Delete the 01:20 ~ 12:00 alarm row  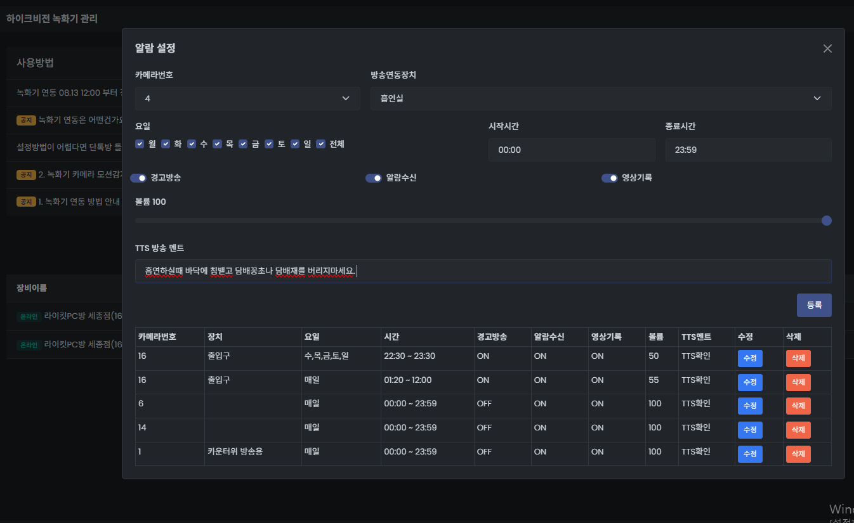coord(798,382)
